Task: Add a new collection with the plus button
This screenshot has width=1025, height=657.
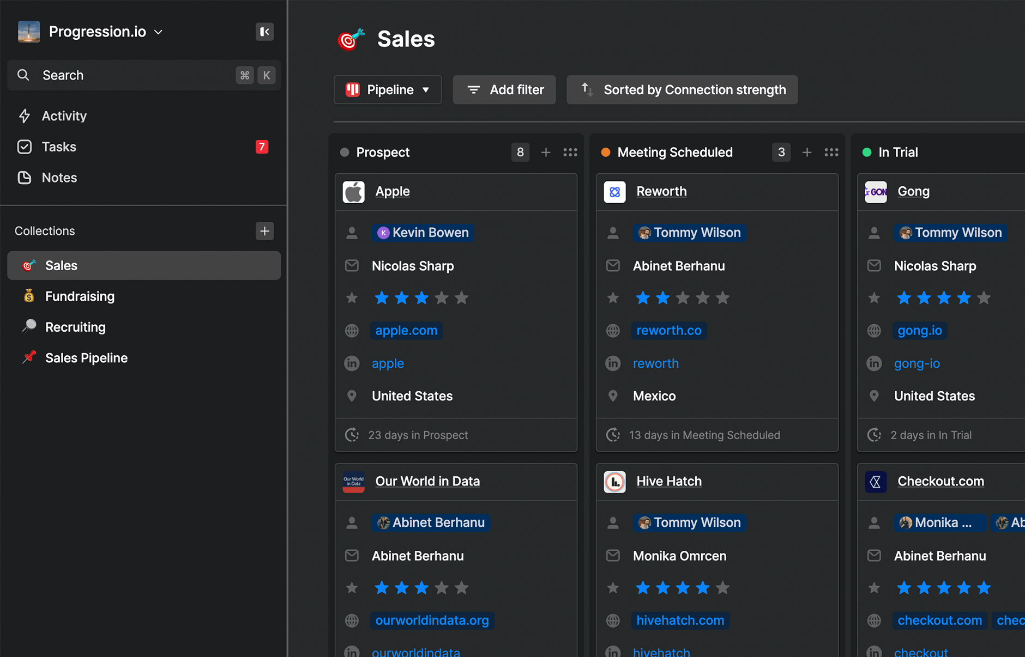Action: click(264, 231)
